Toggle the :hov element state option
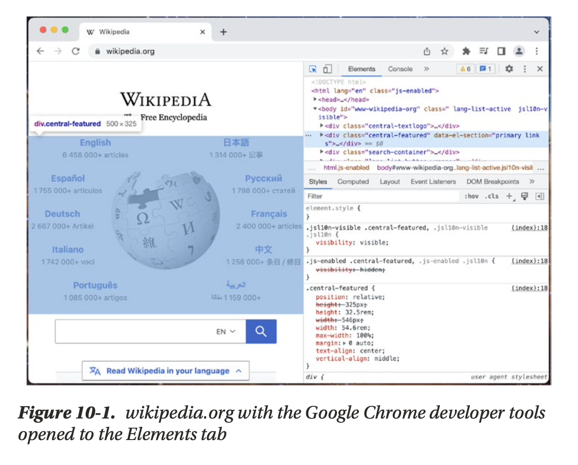 coord(471,196)
